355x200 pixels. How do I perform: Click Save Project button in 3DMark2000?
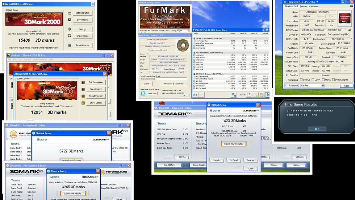[83, 20]
